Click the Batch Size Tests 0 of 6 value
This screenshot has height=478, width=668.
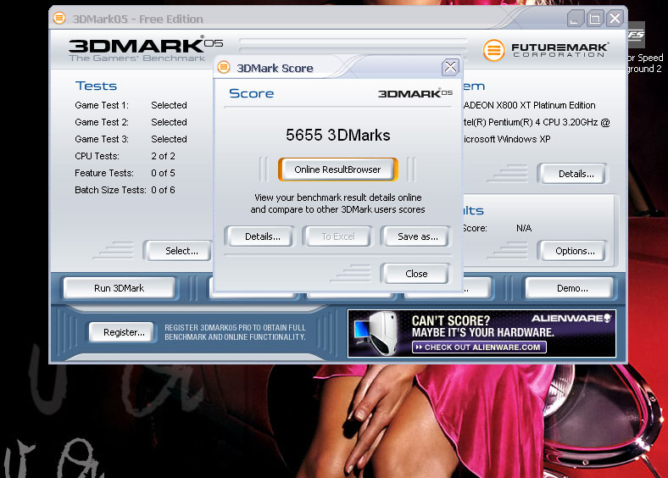coord(163,191)
